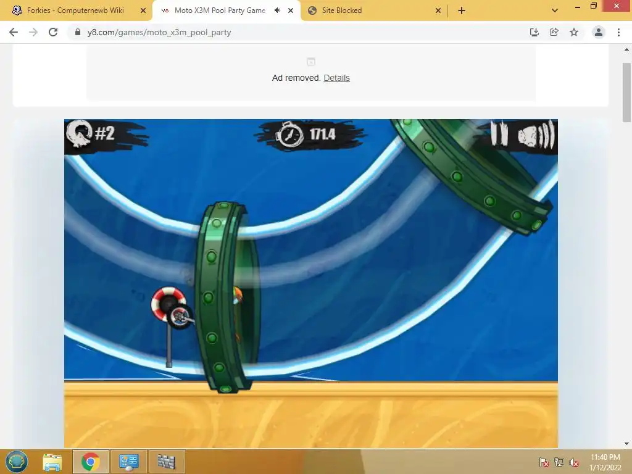The image size is (632, 474).
Task: Restart level using the #2 retry icon
Action: 80,134
